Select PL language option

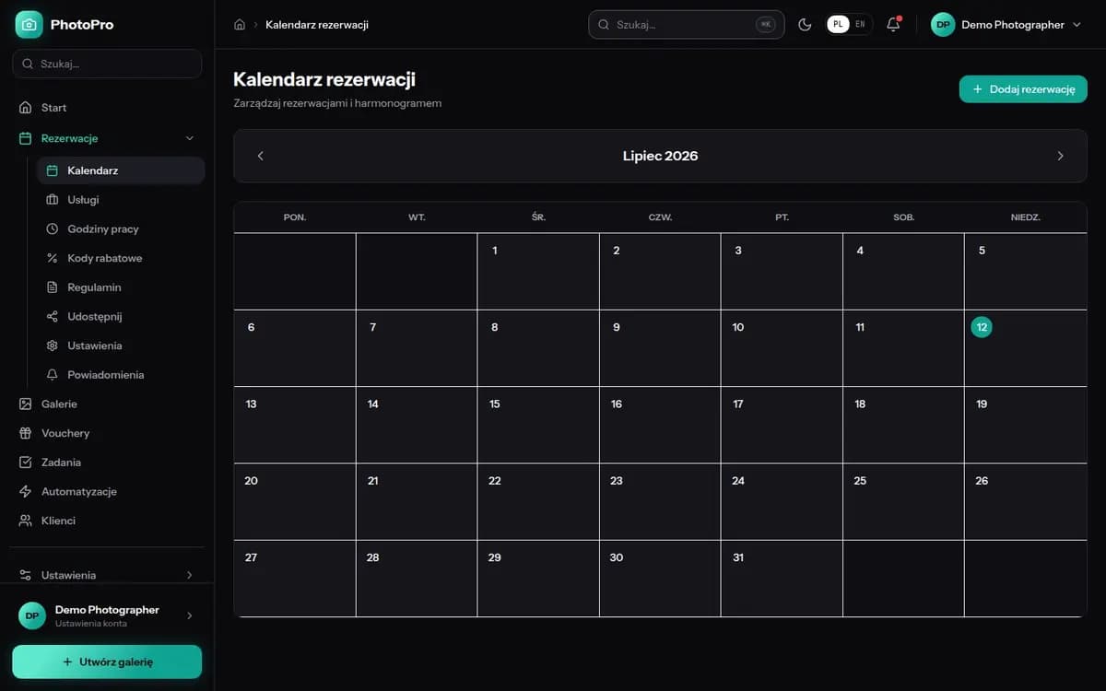838,25
